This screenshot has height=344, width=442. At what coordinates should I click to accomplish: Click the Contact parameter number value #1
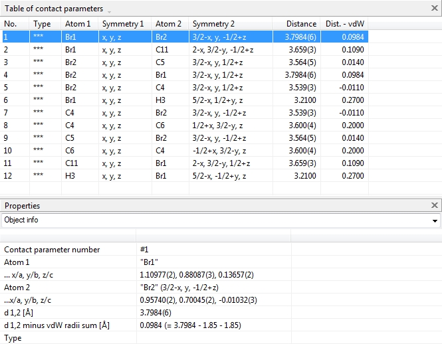click(x=145, y=250)
